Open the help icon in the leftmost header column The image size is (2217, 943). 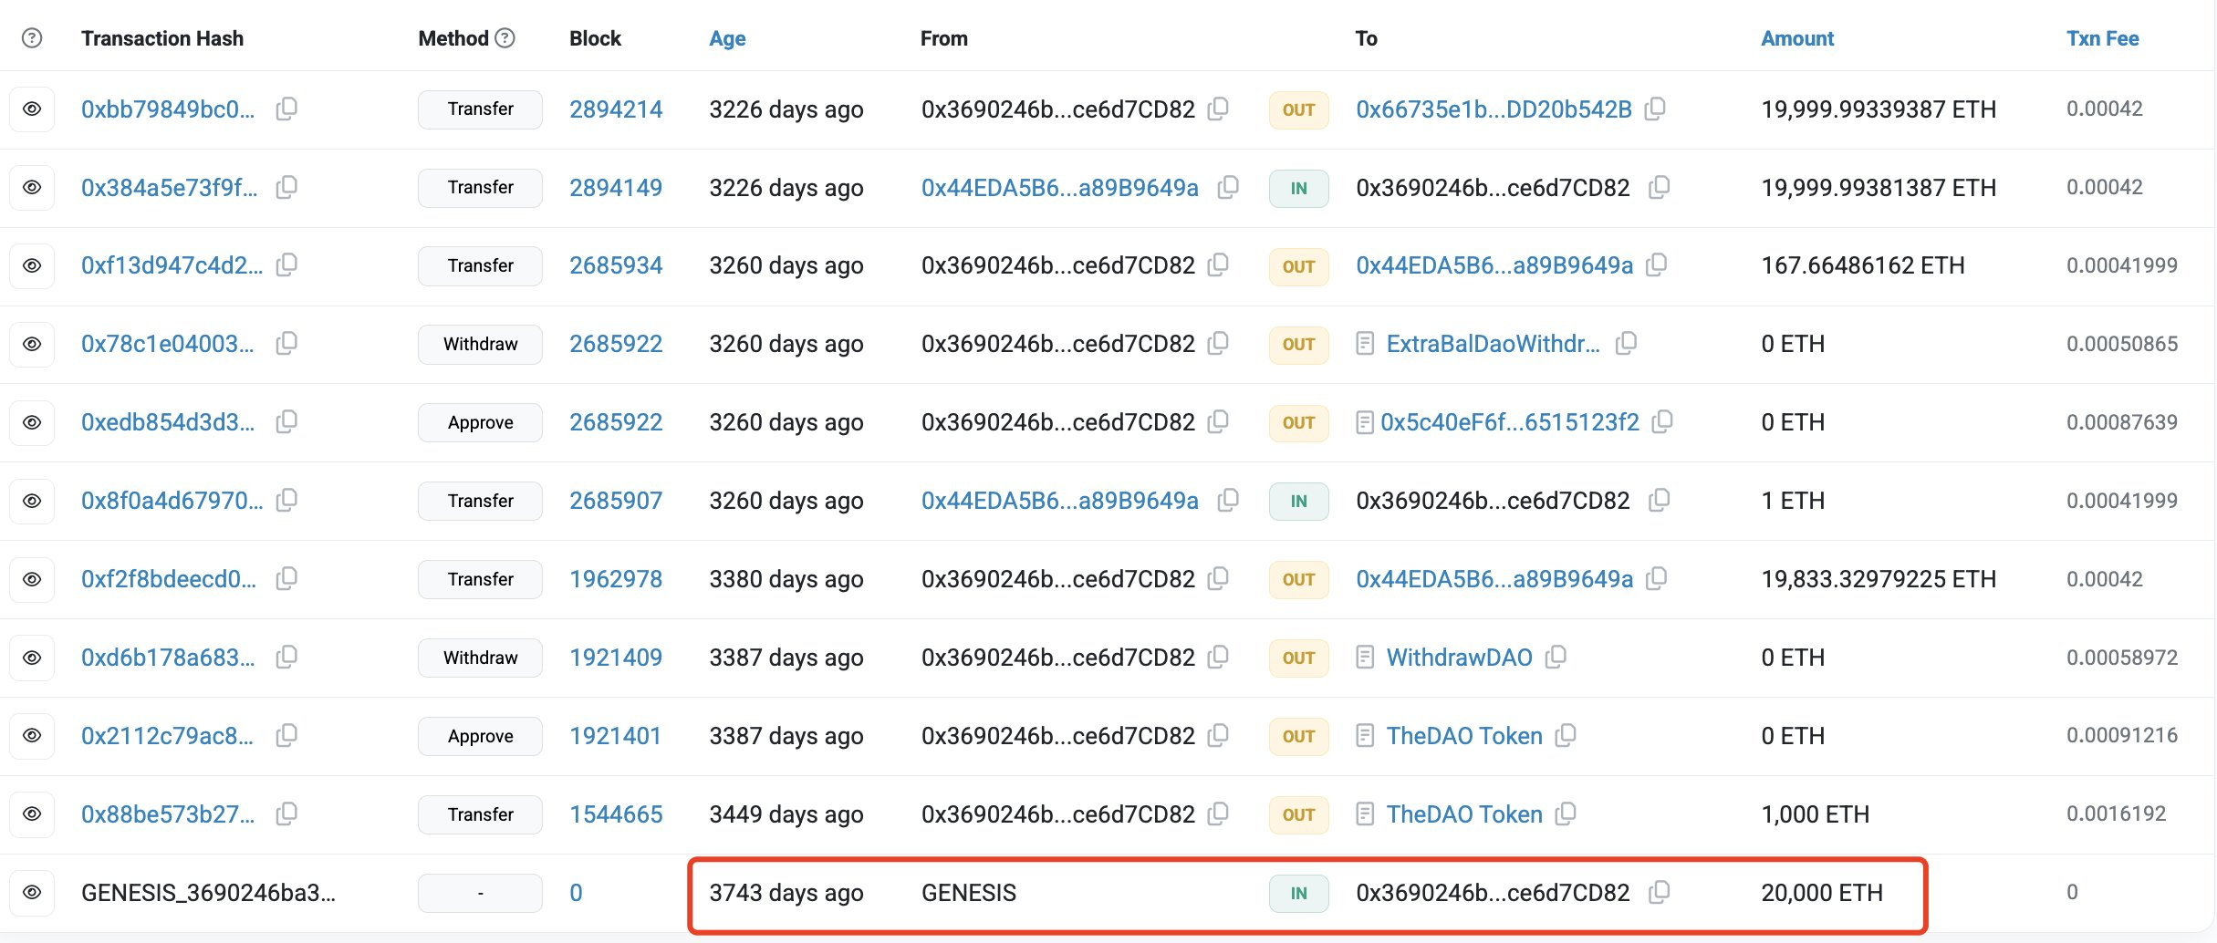click(33, 38)
